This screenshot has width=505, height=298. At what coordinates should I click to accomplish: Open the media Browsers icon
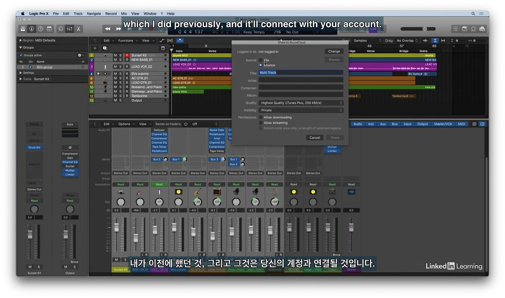point(482,29)
